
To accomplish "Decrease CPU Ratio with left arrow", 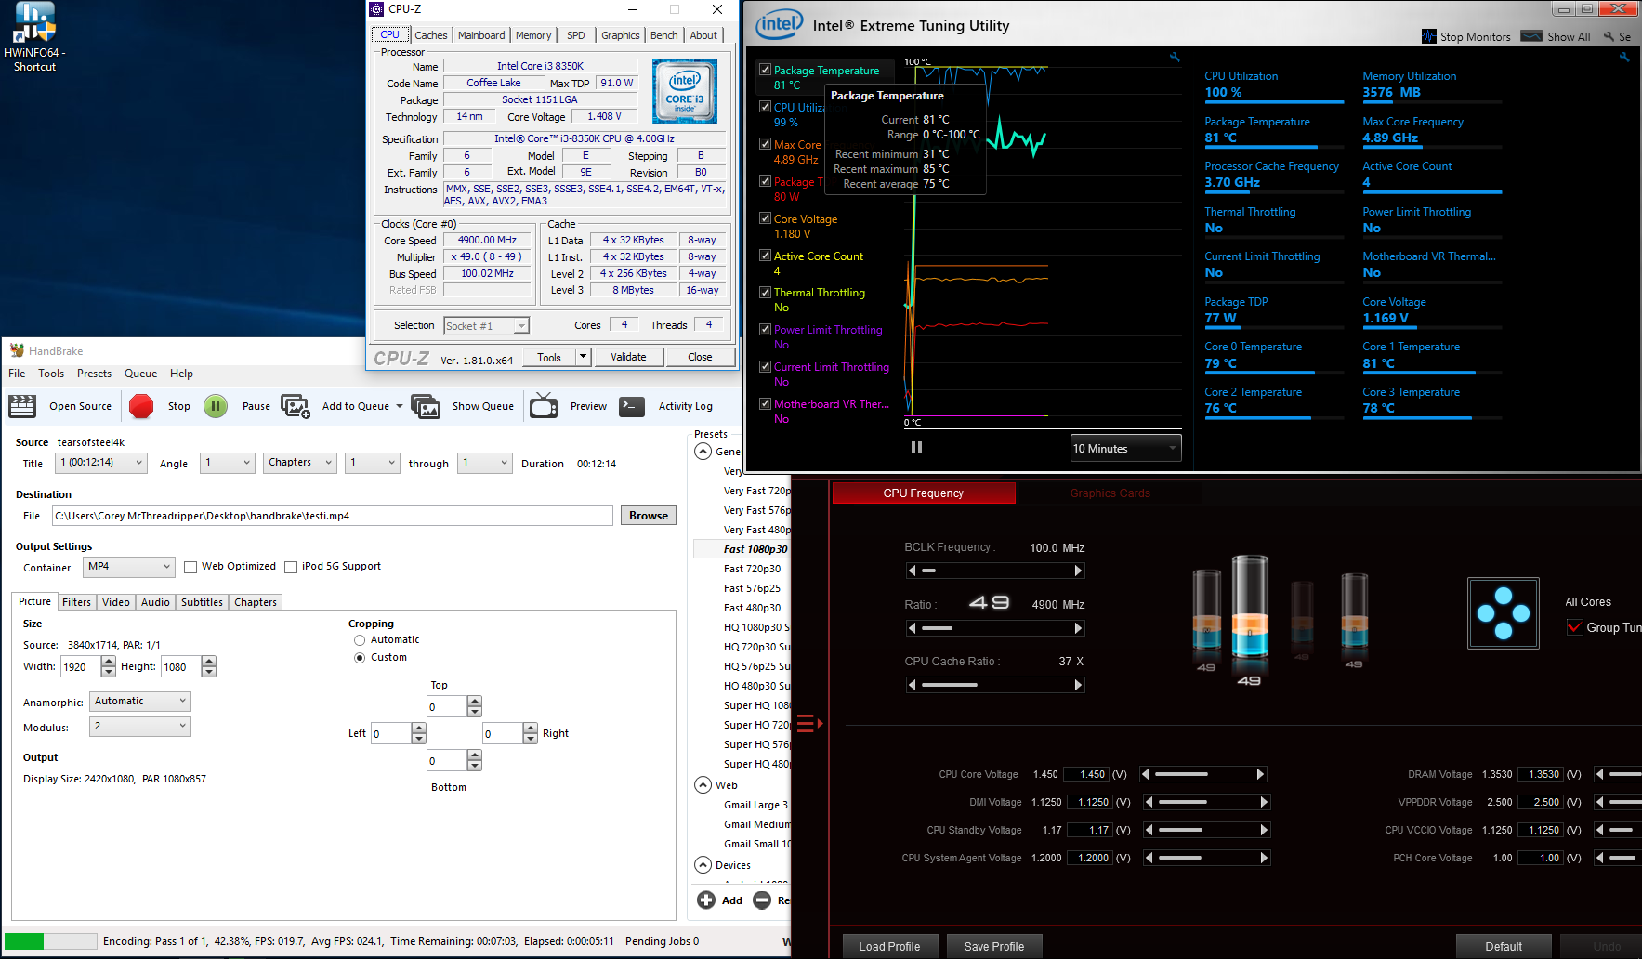I will click(x=913, y=628).
